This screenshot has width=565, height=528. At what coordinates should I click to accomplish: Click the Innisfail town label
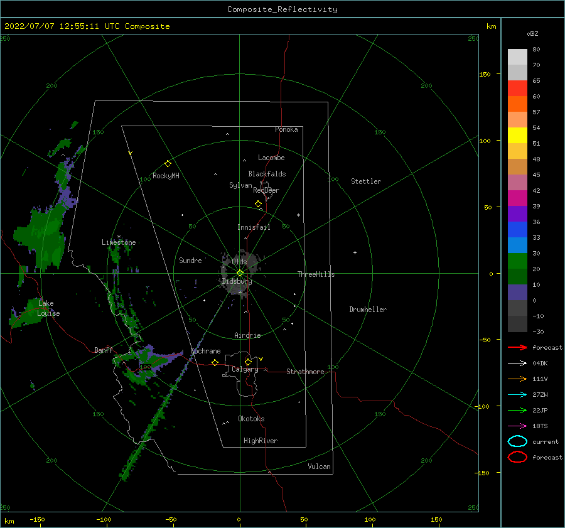[x=254, y=227]
